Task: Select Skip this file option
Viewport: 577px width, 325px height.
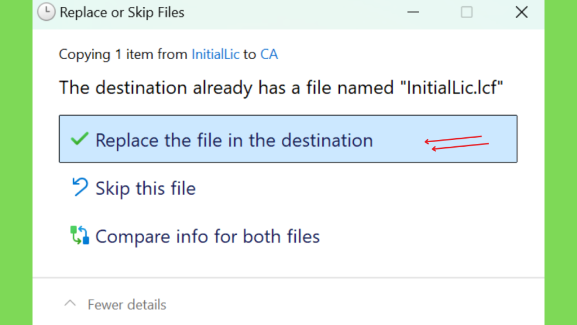Action: [145, 188]
